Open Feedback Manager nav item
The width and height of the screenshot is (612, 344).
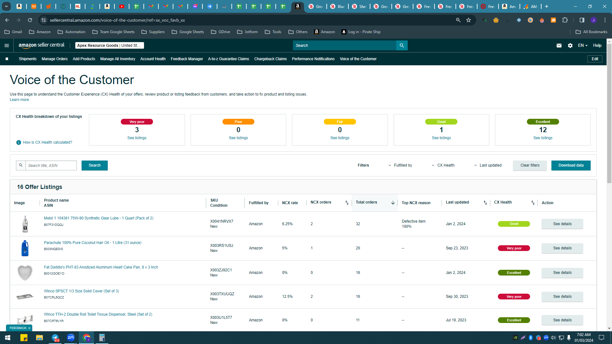point(187,59)
